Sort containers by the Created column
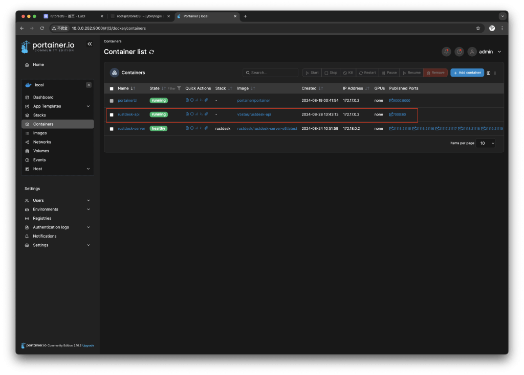This screenshot has height=375, width=524. pos(309,88)
